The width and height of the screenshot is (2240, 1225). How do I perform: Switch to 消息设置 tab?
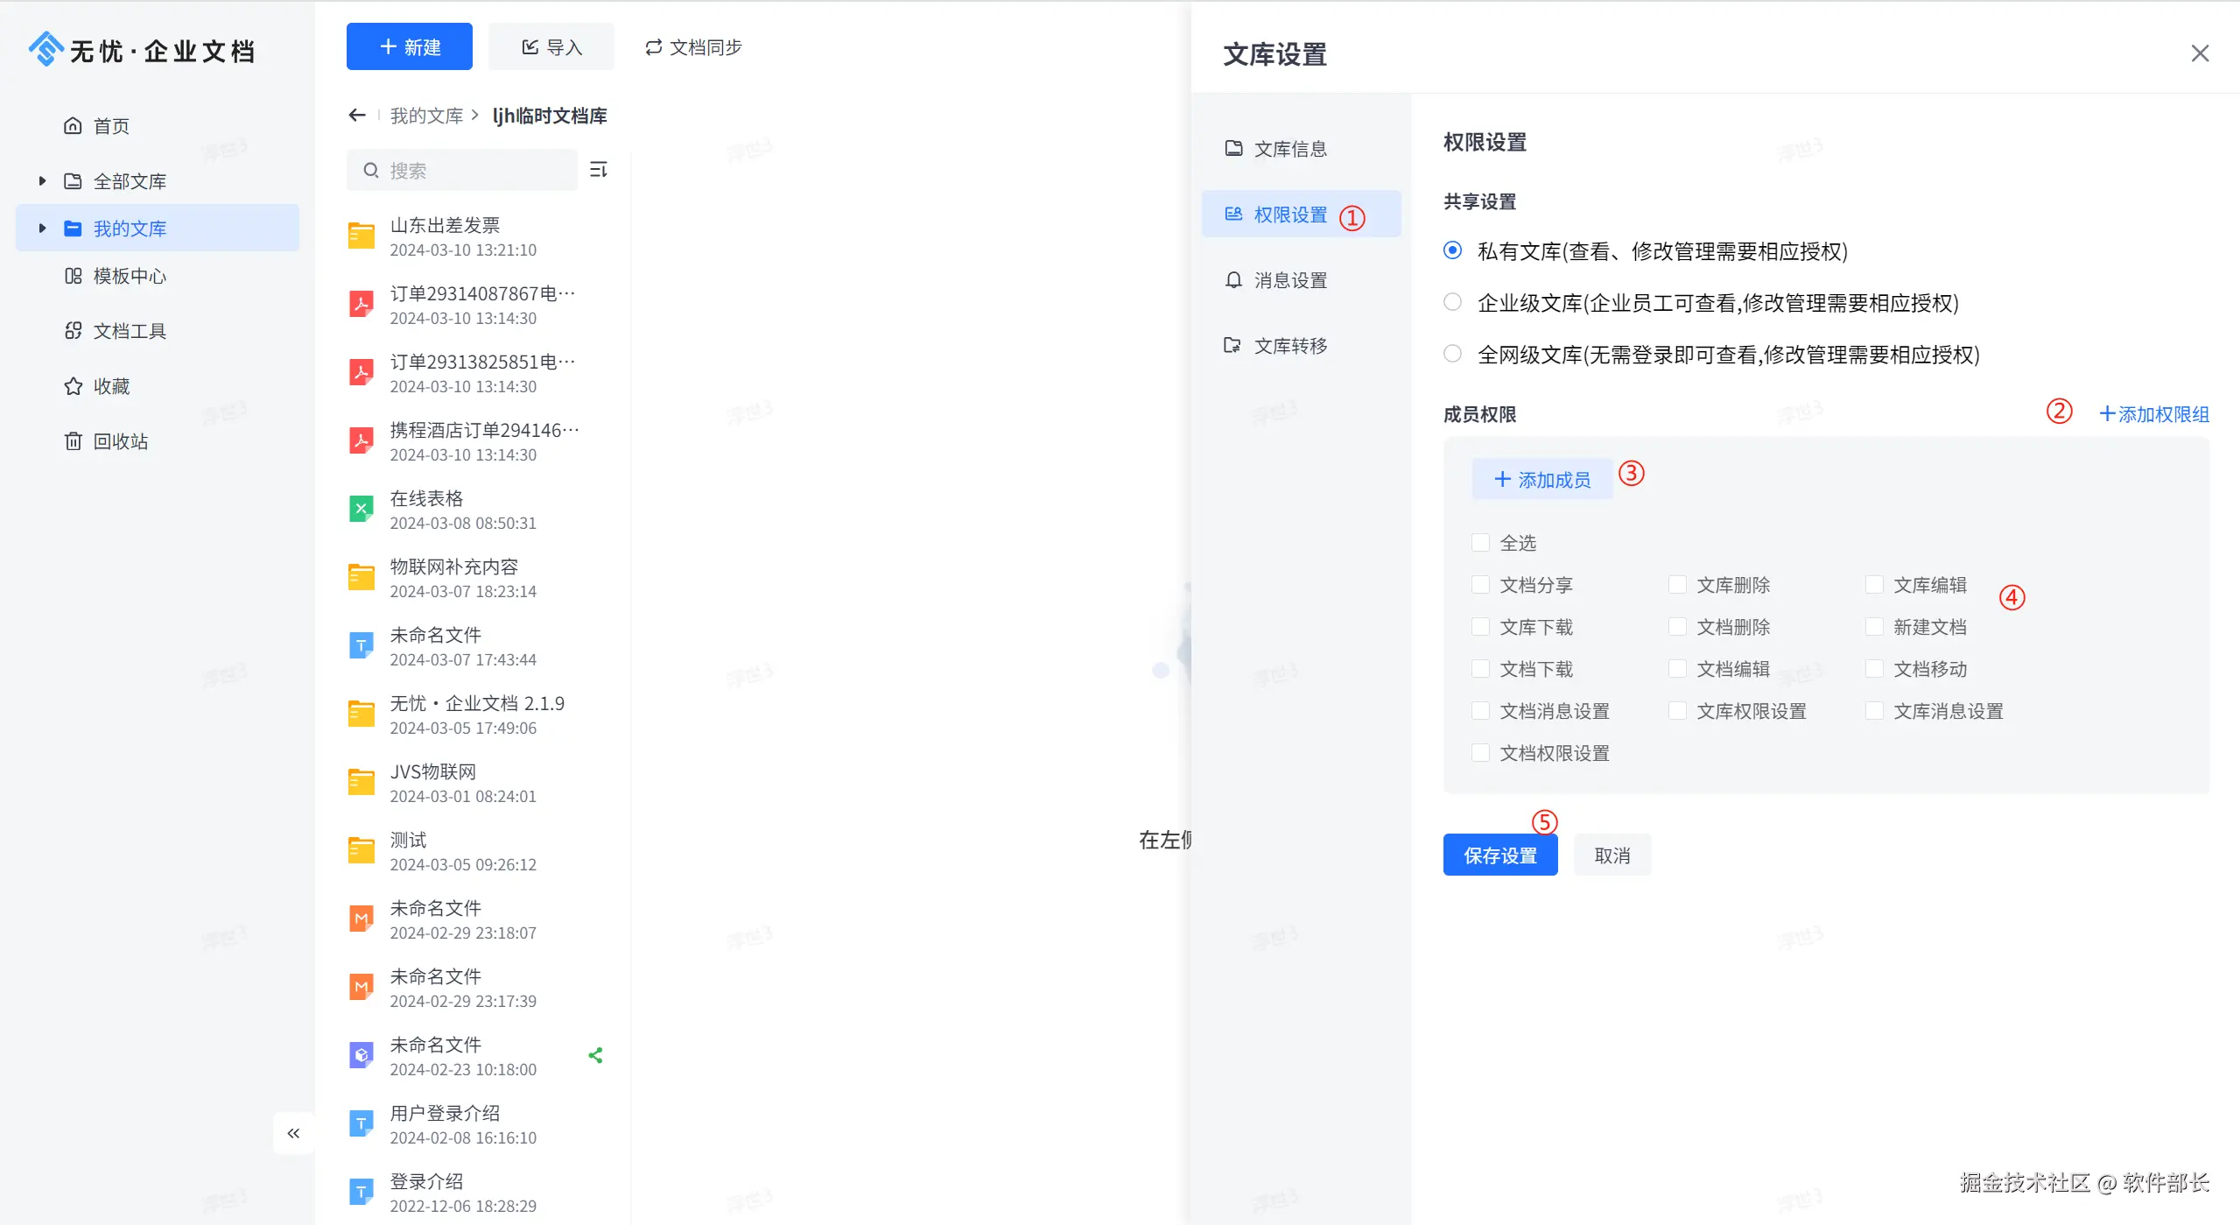[x=1290, y=280]
